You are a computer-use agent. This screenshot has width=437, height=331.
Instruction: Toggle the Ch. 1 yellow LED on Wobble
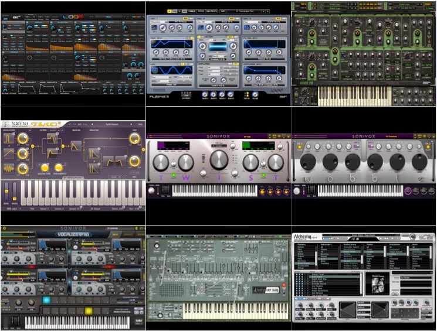[x=300, y=146]
